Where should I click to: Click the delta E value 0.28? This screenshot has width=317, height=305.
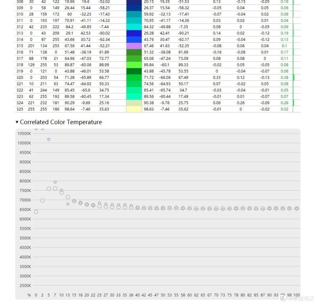click(x=284, y=103)
